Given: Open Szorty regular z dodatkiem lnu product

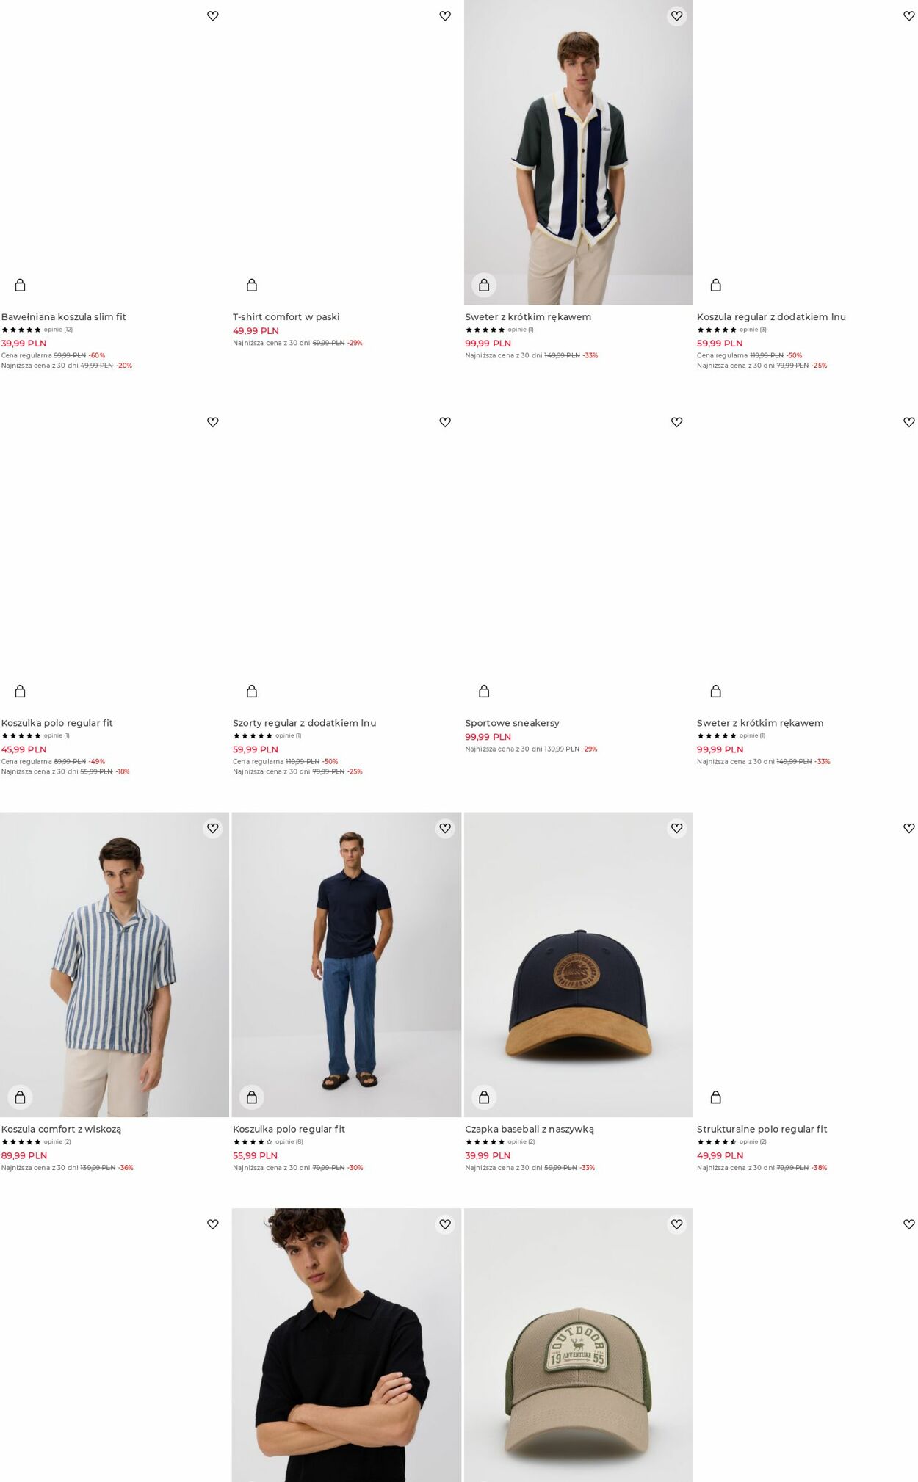Looking at the screenshot, I should [x=304, y=723].
